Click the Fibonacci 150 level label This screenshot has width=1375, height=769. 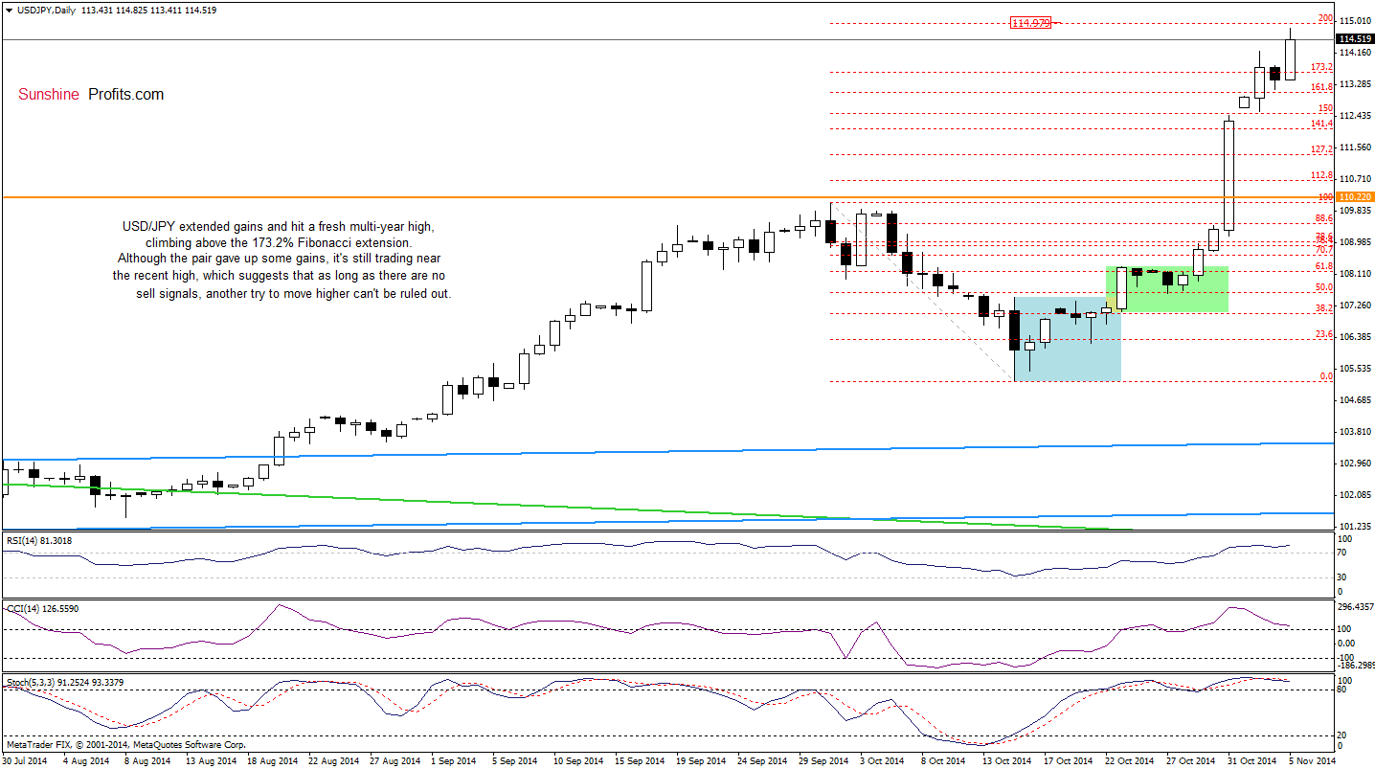[1325, 108]
